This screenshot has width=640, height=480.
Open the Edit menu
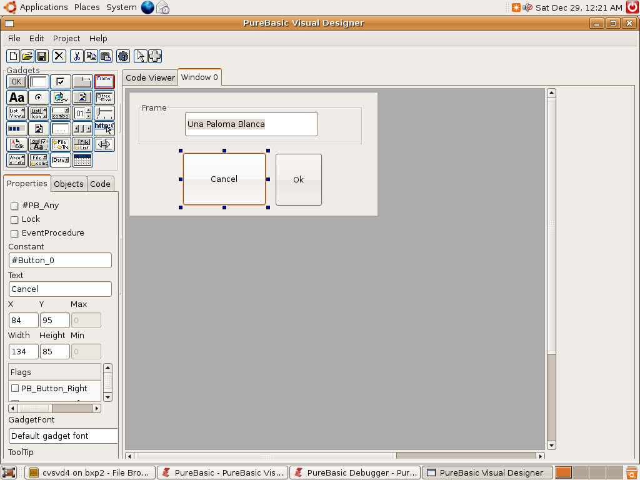36,38
